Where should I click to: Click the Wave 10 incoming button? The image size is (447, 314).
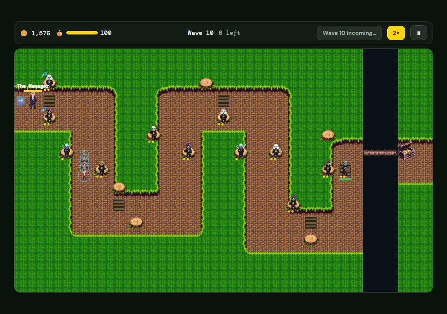pos(349,33)
